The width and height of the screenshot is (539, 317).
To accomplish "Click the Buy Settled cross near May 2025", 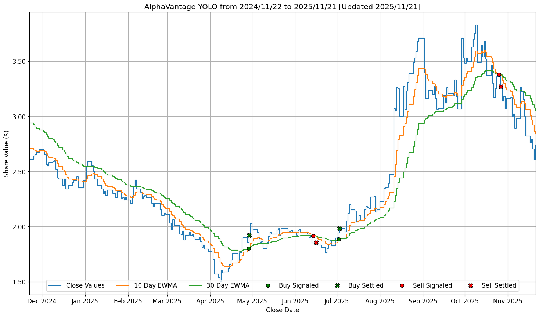I will point(249,235).
